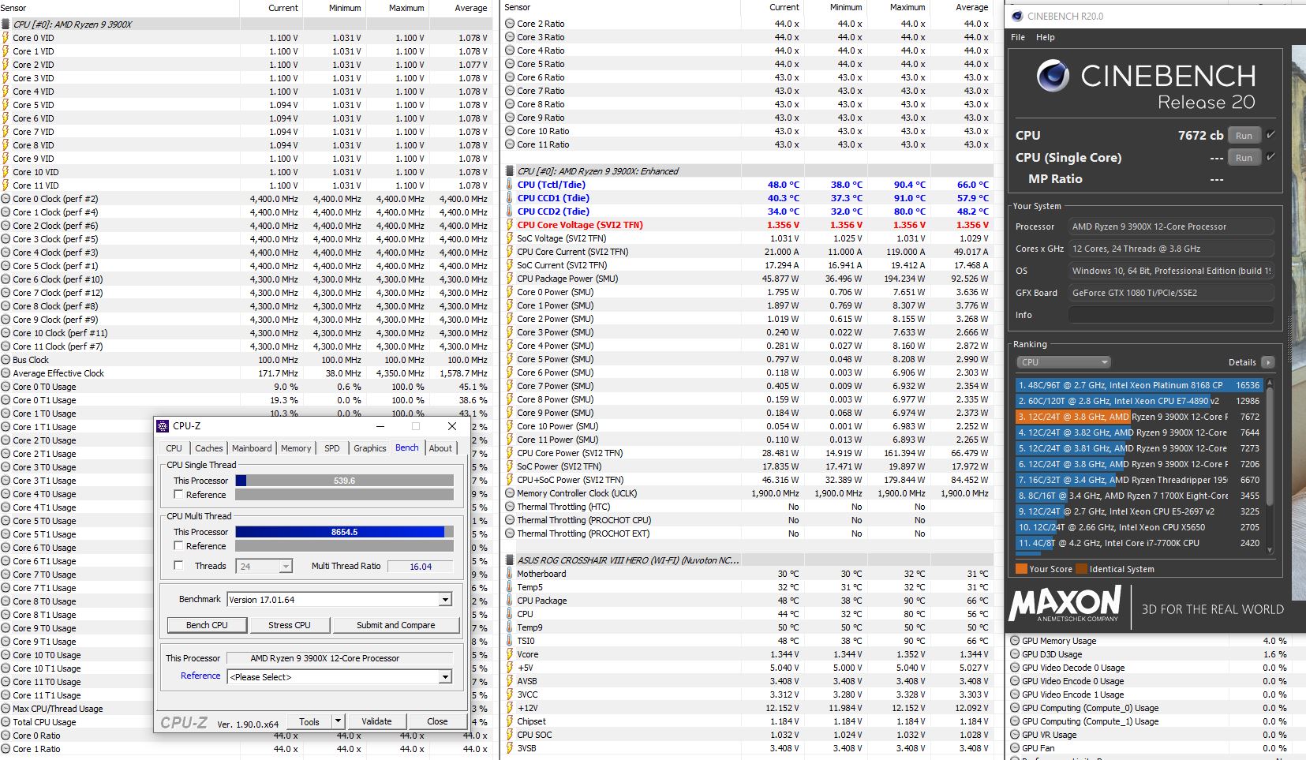The image size is (1306, 760).
Task: Switch to the Caches tab in CPU-Z
Action: pyautogui.click(x=209, y=448)
